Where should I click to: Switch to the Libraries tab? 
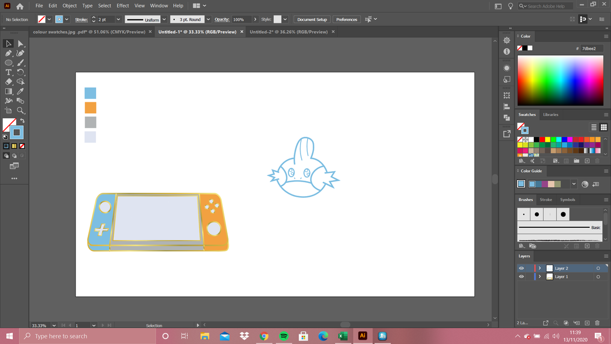click(x=550, y=114)
